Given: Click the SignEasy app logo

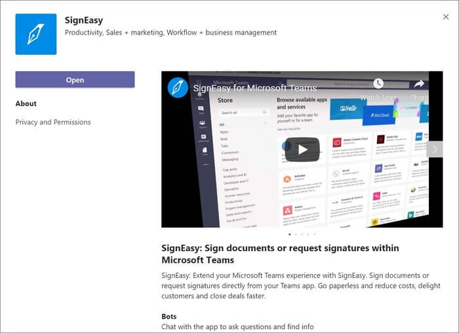Looking at the screenshot, I should [36, 34].
